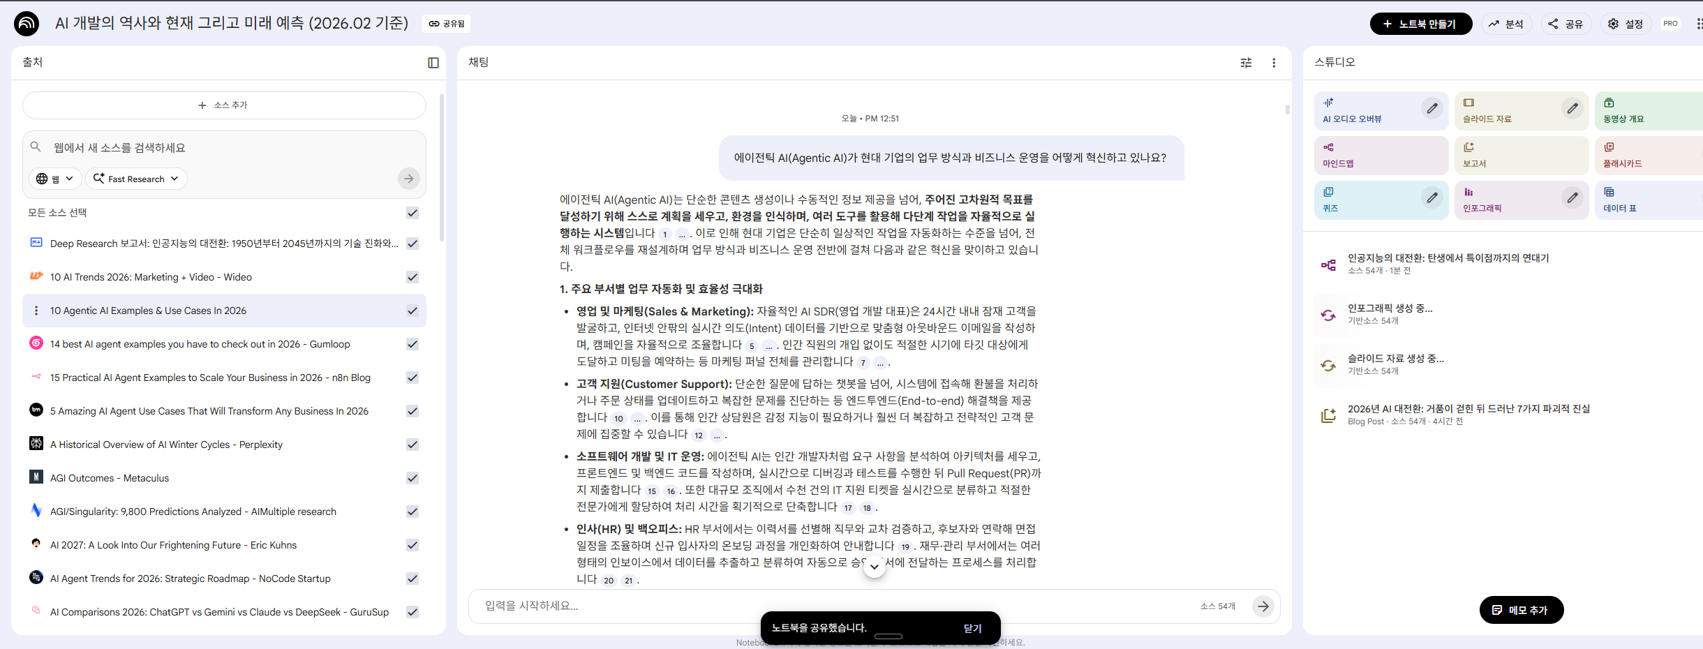
Task: Open the chat panel three-dot menu
Action: pyautogui.click(x=1274, y=63)
